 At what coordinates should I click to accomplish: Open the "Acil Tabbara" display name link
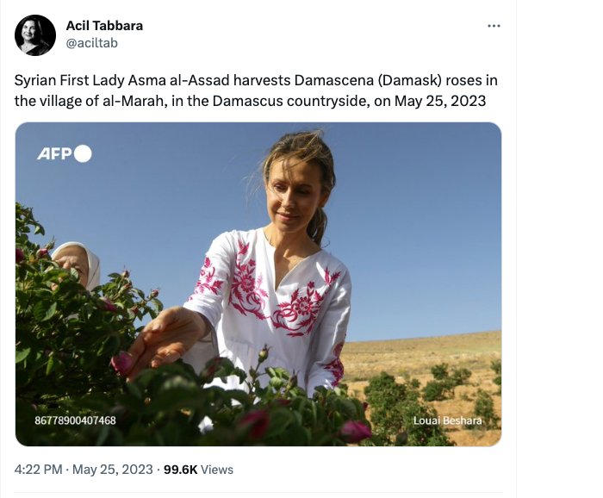point(104,26)
